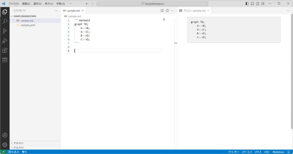The image size is (293, 154).
Task: Open the Accounts menu icon
Action: [5, 135]
